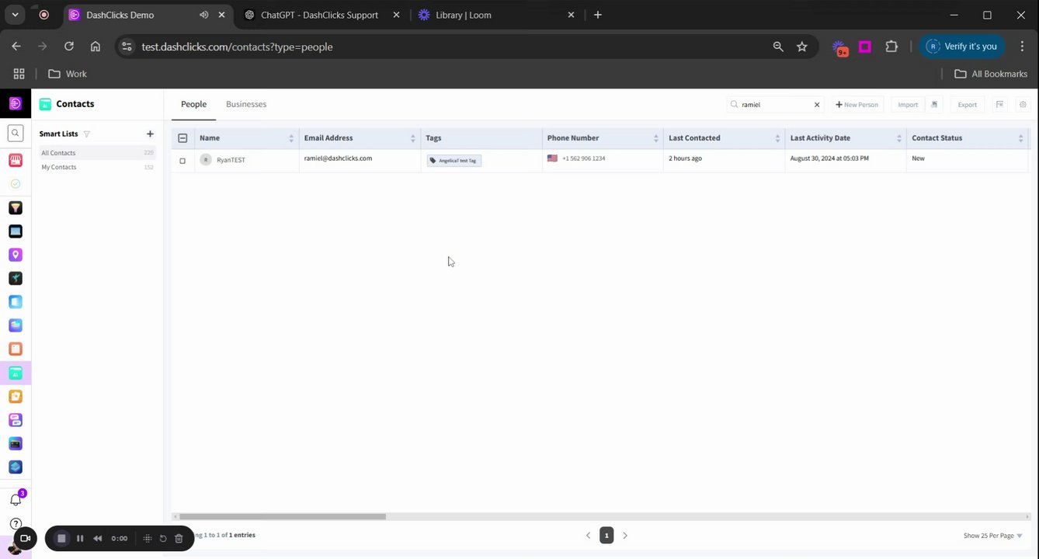This screenshot has width=1039, height=559.
Task: Open the browser zoom magnifier in address bar
Action: 778,47
